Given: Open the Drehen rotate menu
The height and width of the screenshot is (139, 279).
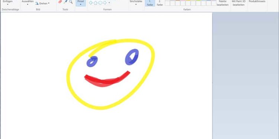Looking at the screenshot, I should pyautogui.click(x=42, y=3).
